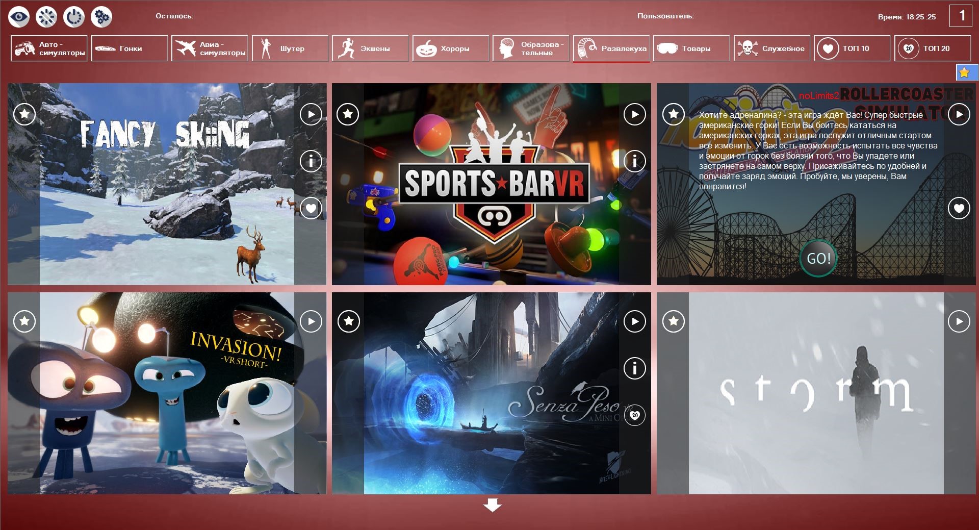Click the loading spinner icon at top
Image resolution: width=979 pixels, height=530 pixels.
coord(46,17)
